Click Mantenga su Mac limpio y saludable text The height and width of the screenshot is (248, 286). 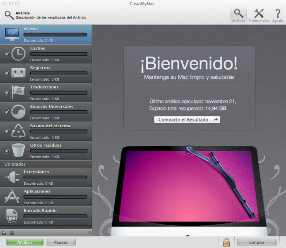(x=189, y=77)
